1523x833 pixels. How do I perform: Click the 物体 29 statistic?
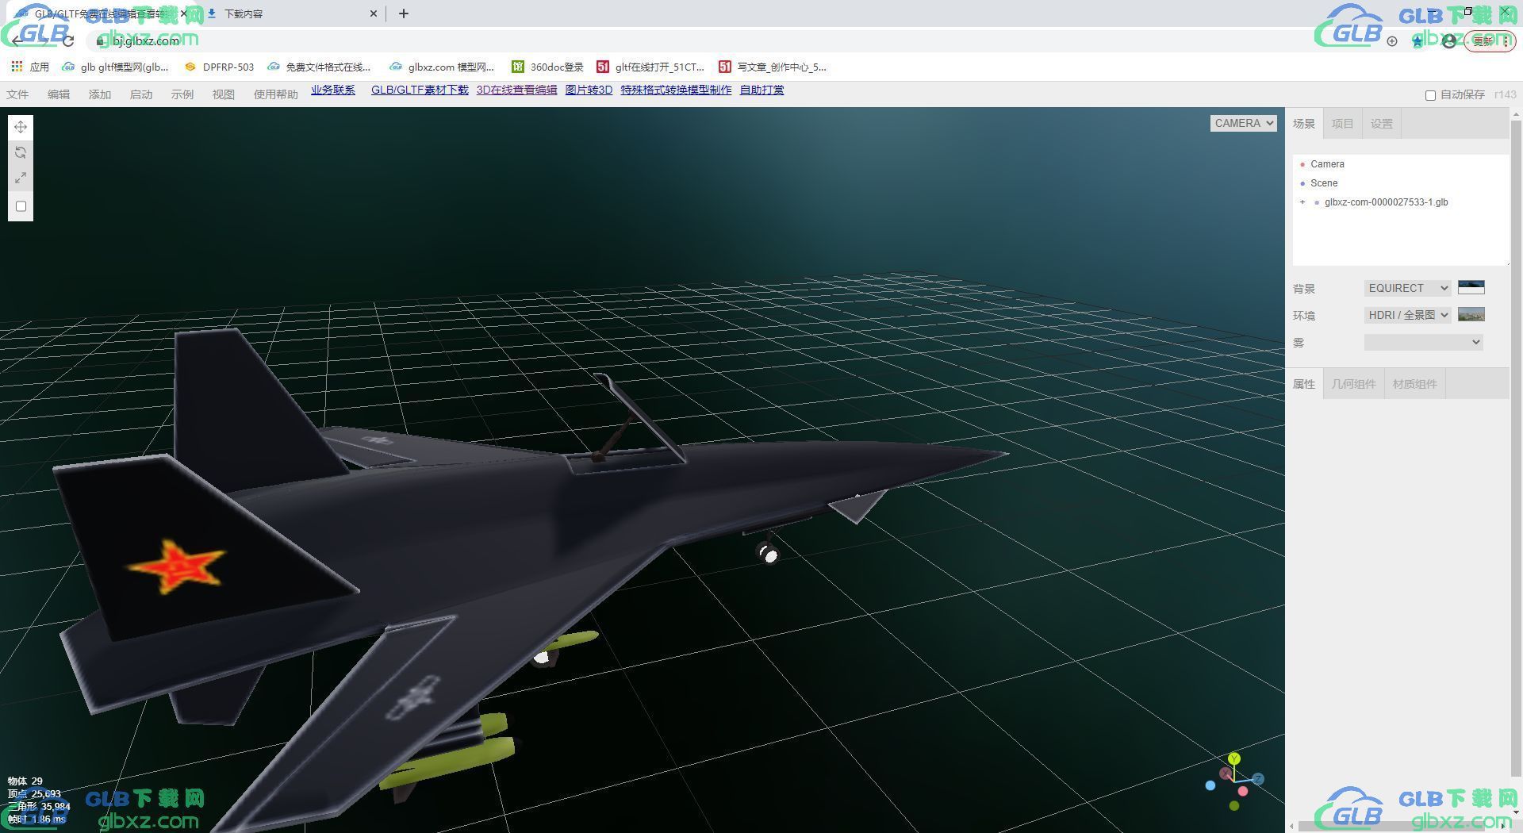coord(25,781)
